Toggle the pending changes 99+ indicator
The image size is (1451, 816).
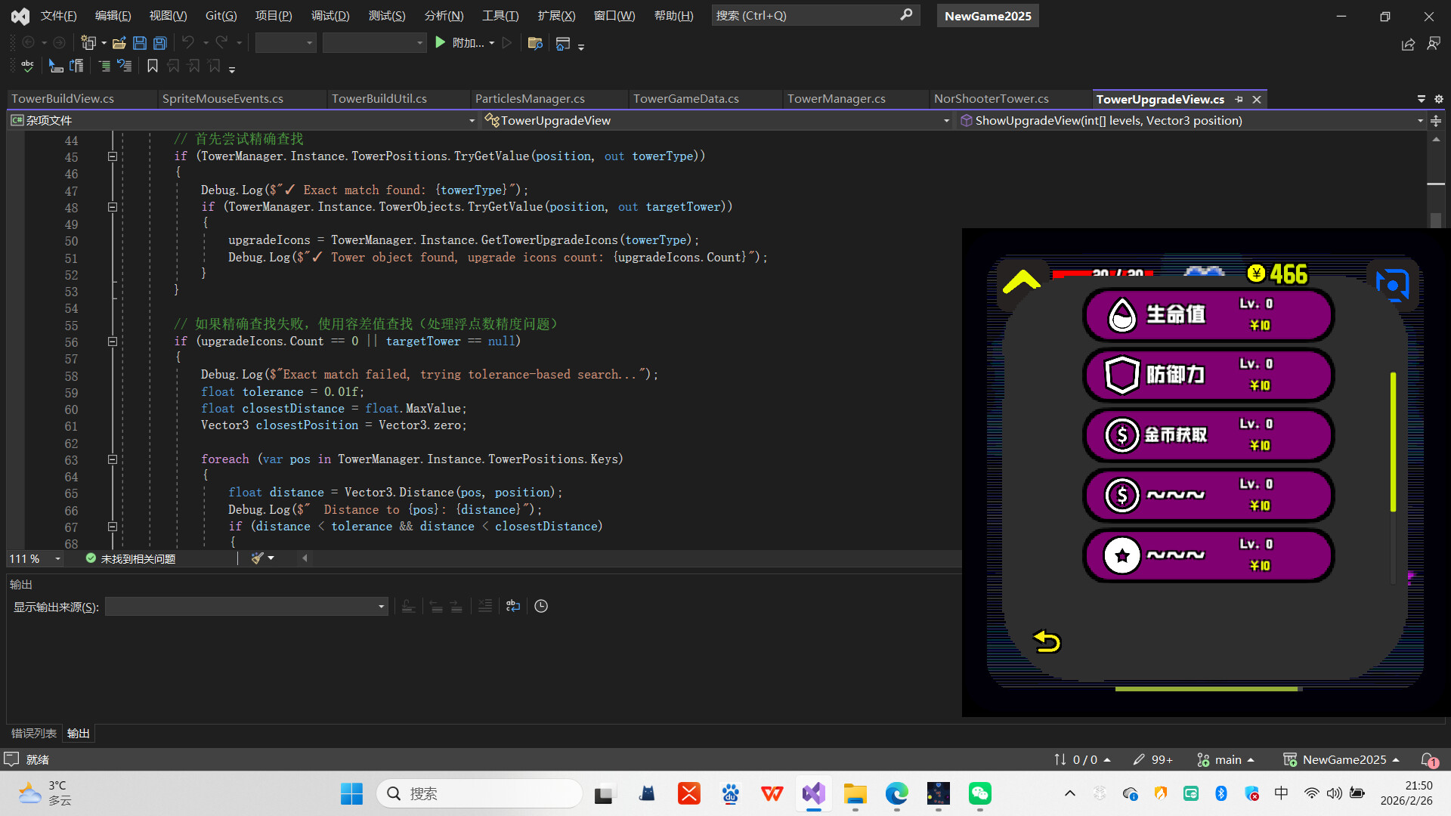[x=1152, y=759]
